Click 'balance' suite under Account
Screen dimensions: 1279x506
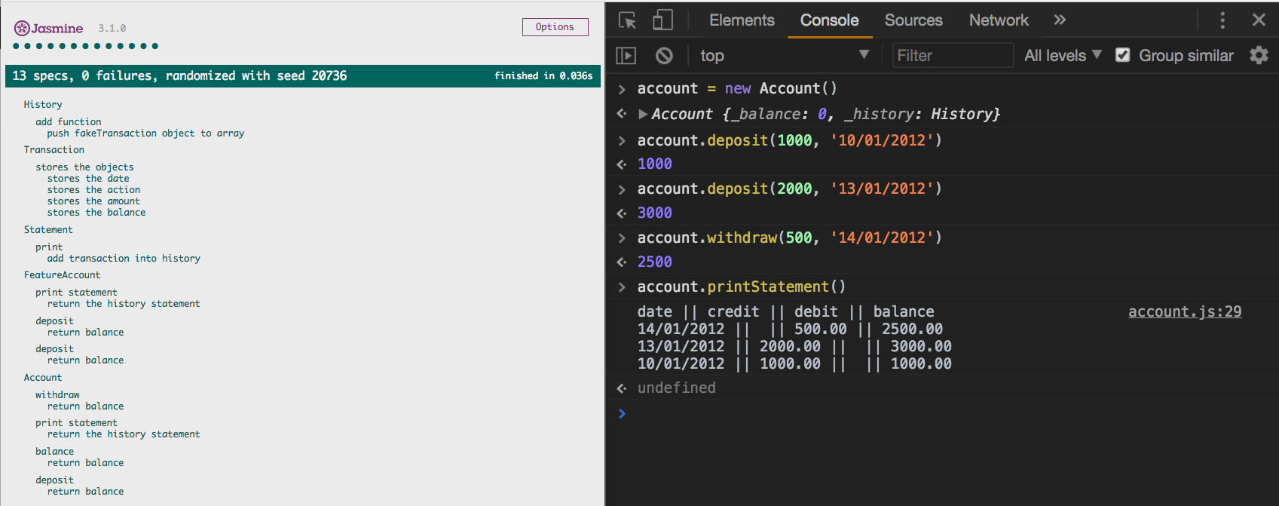(x=54, y=452)
